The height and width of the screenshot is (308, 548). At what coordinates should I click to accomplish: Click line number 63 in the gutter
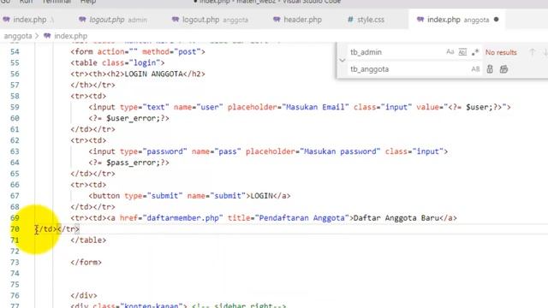(15, 151)
